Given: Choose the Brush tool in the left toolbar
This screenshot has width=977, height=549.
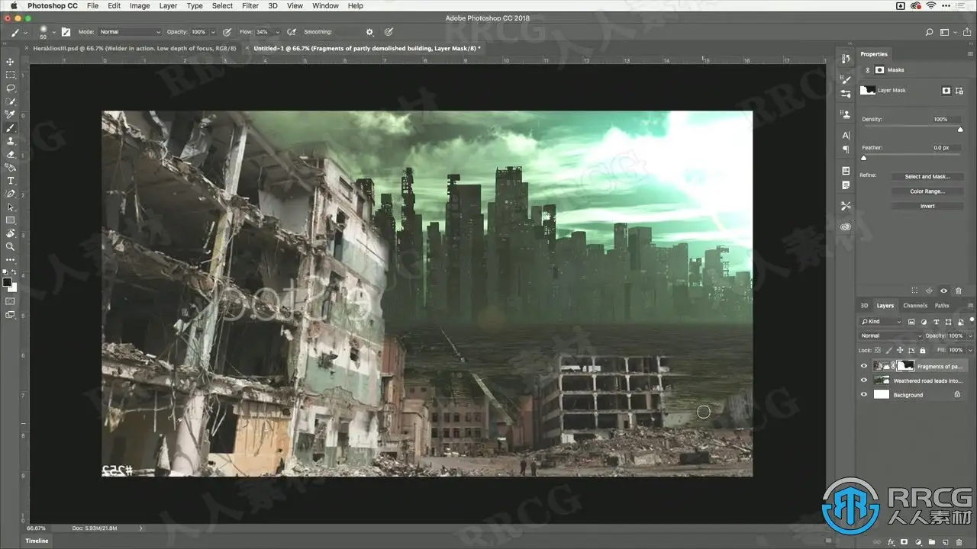Looking at the screenshot, I should coord(11,127).
